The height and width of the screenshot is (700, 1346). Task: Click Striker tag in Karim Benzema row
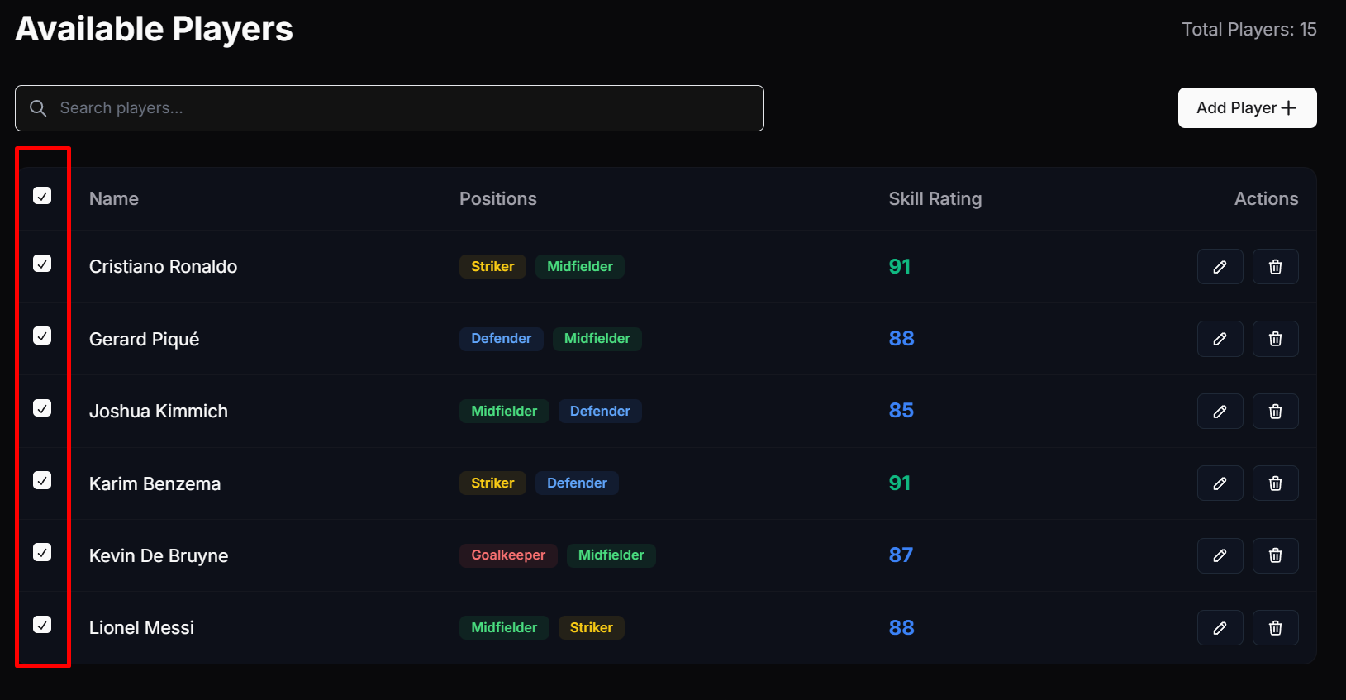(492, 483)
